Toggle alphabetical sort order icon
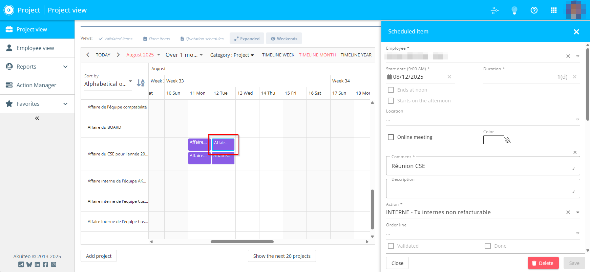The image size is (590, 272). click(x=141, y=83)
